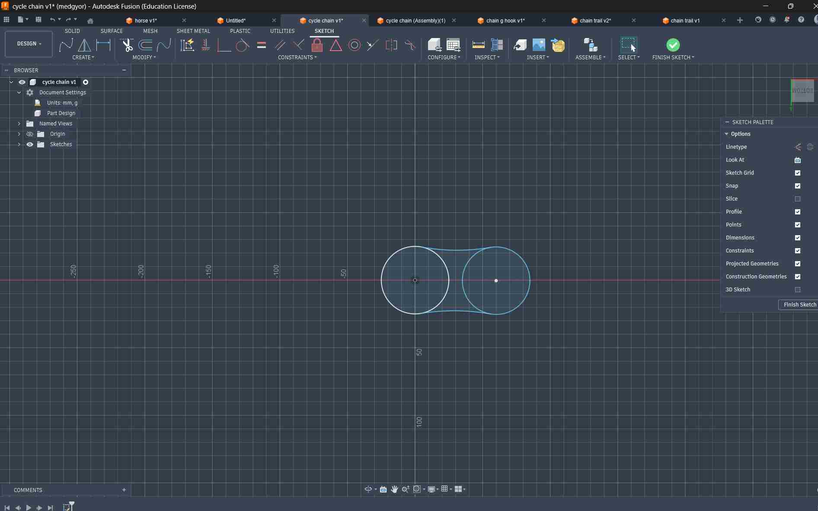Click the Look At icon in Sketch Palette
This screenshot has height=511, width=818.
pyautogui.click(x=798, y=160)
